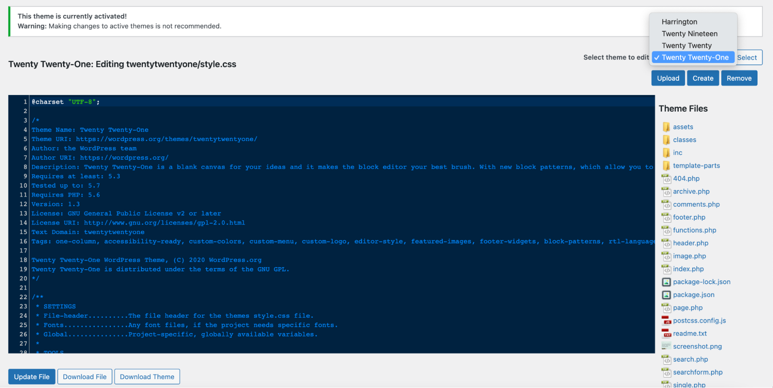Choose Harrington from the theme dropdown
Image resolution: width=773 pixels, height=388 pixels.
pyautogui.click(x=679, y=22)
